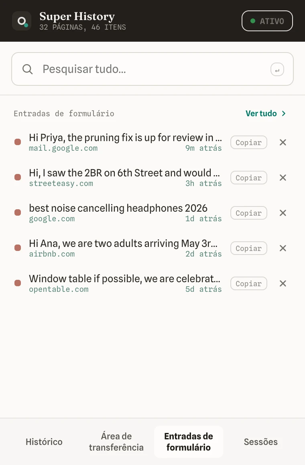Click the red marker next to airbnb entry
The width and height of the screenshot is (305, 465).
pyautogui.click(x=18, y=248)
